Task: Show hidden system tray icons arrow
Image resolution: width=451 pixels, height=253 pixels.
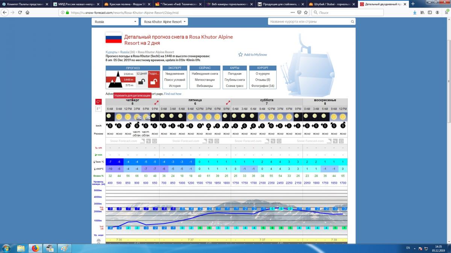Action: click(415, 248)
